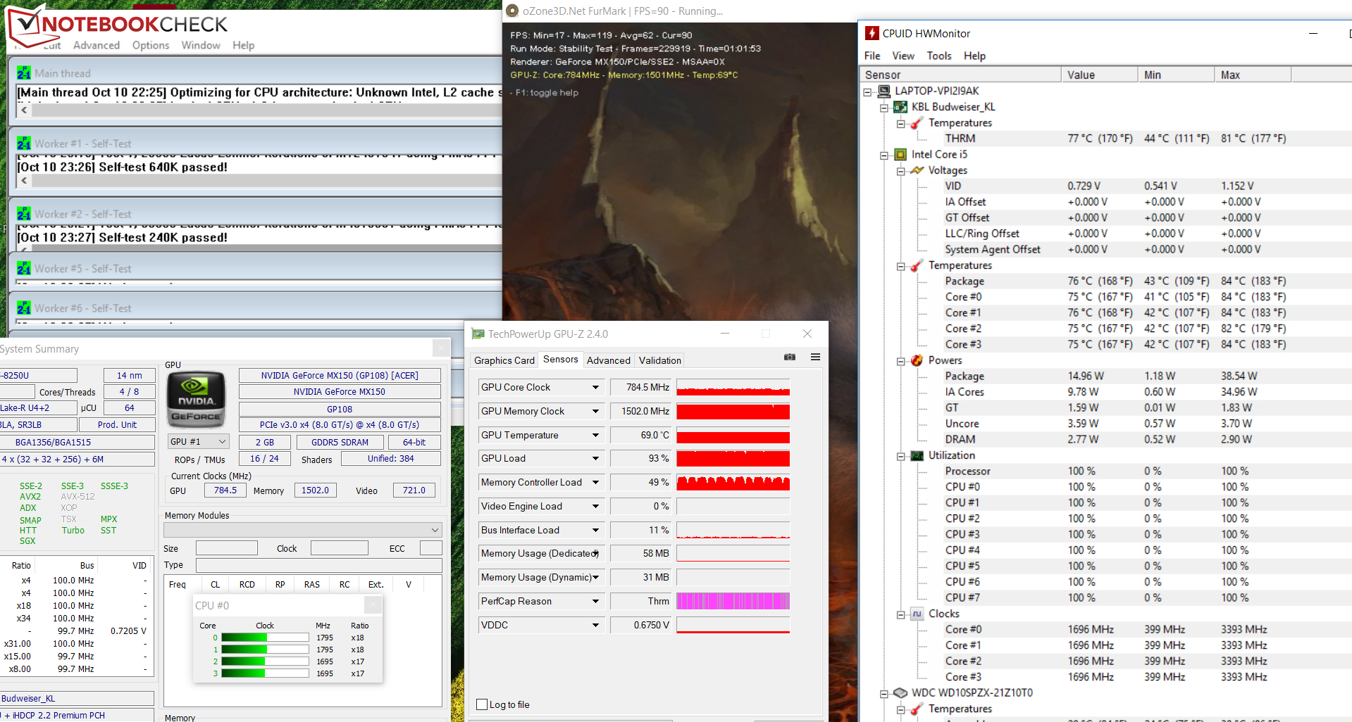This screenshot has width=1352, height=722.
Task: Open the Prime95 Options menu
Action: coord(151,45)
